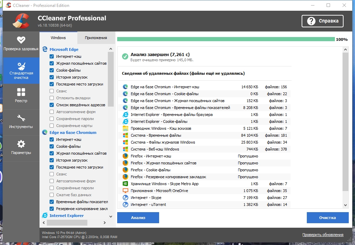This screenshot has height=245, width=355.
Task: Select Стандартная очистка broom icon
Action: (x=21, y=66)
